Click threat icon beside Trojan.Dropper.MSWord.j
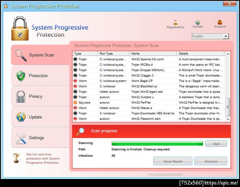240x187 pixels. tap(75, 70)
